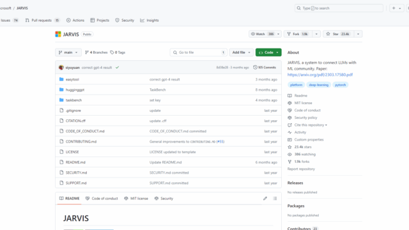Click the 'set key' commit message
The image size is (409, 230).
click(x=155, y=100)
